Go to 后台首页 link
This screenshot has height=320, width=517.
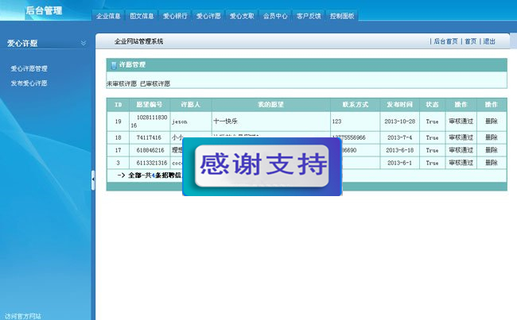click(x=445, y=41)
